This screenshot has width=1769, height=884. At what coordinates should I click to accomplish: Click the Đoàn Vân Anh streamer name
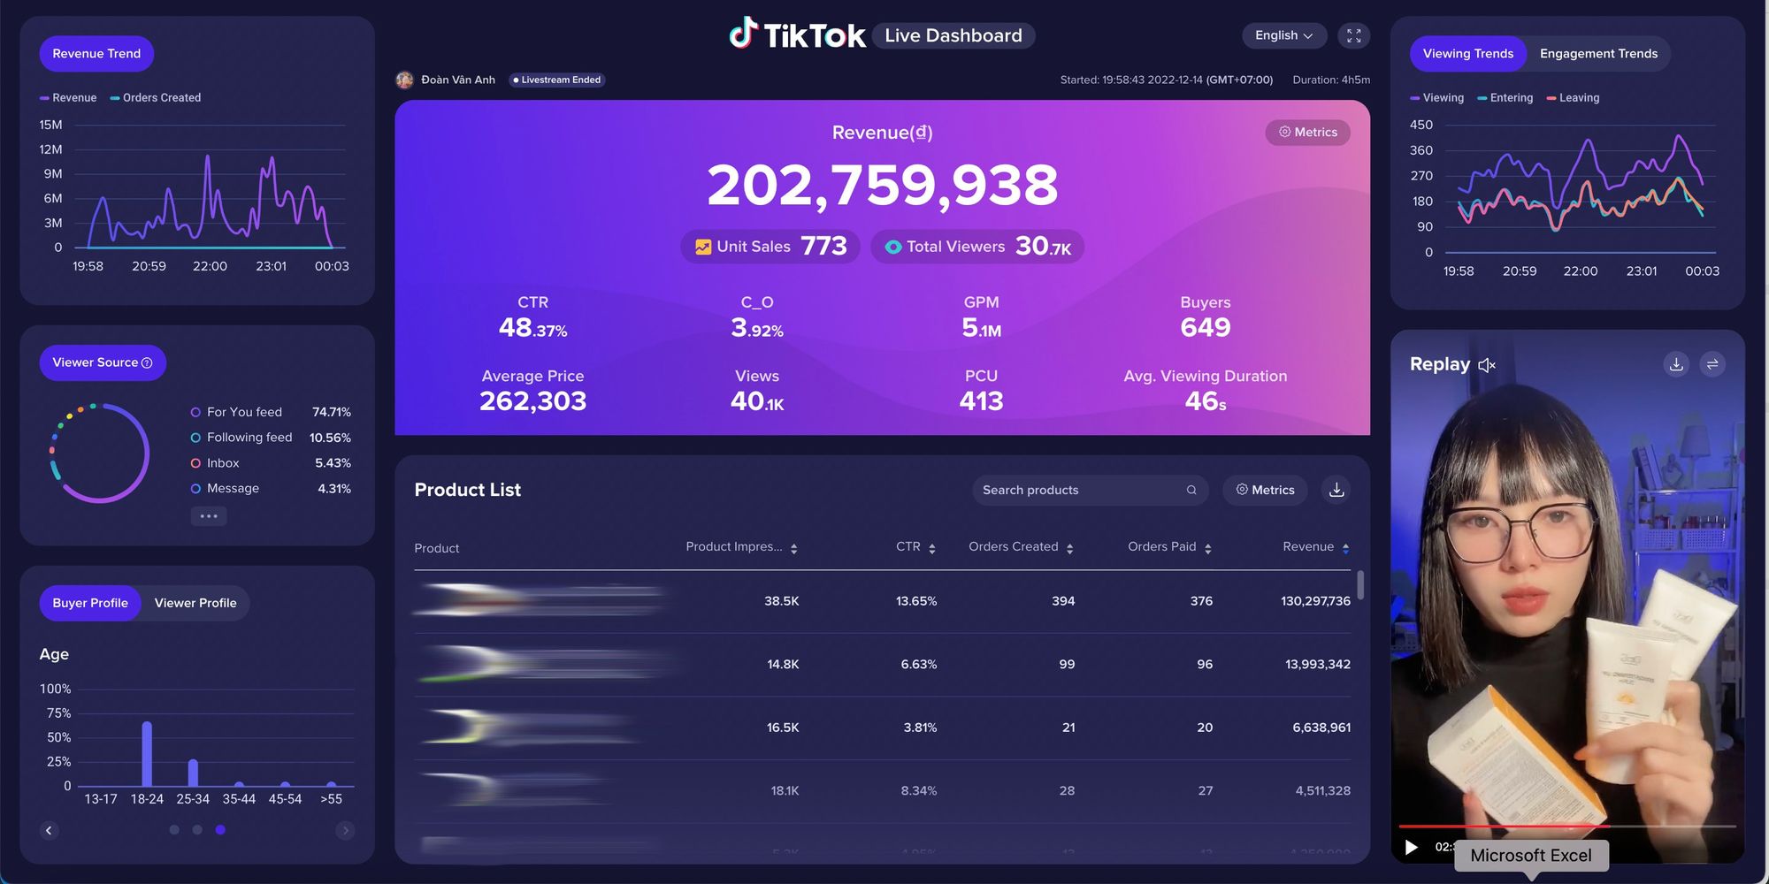(458, 80)
